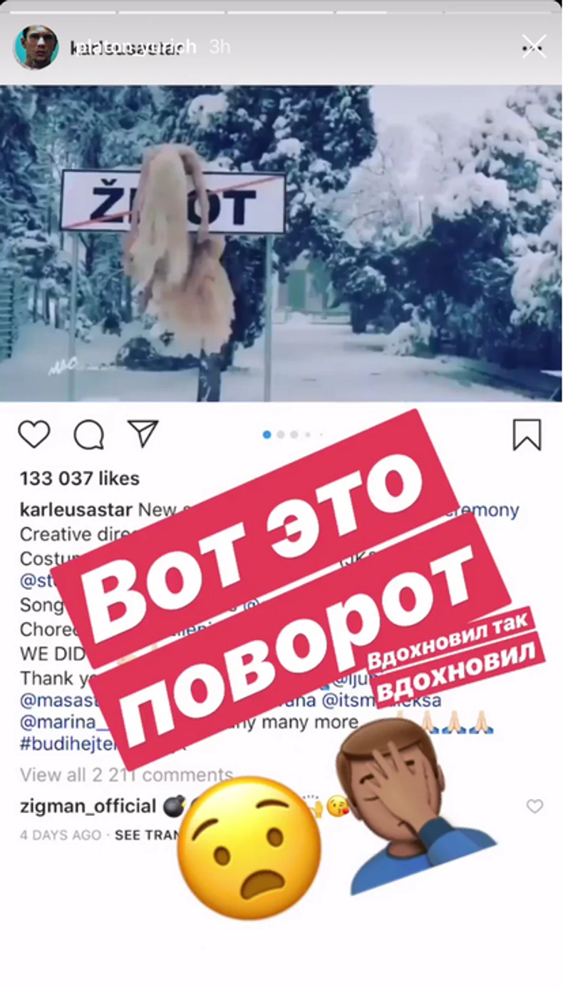Tap the worried face emoji sticker
563x988 pixels.
coord(249,847)
